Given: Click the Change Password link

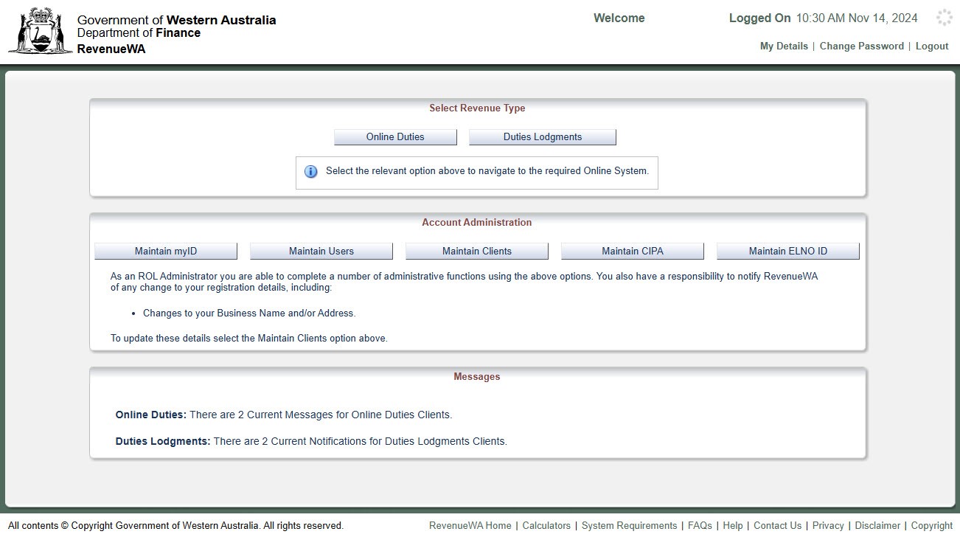Looking at the screenshot, I should pyautogui.click(x=861, y=46).
